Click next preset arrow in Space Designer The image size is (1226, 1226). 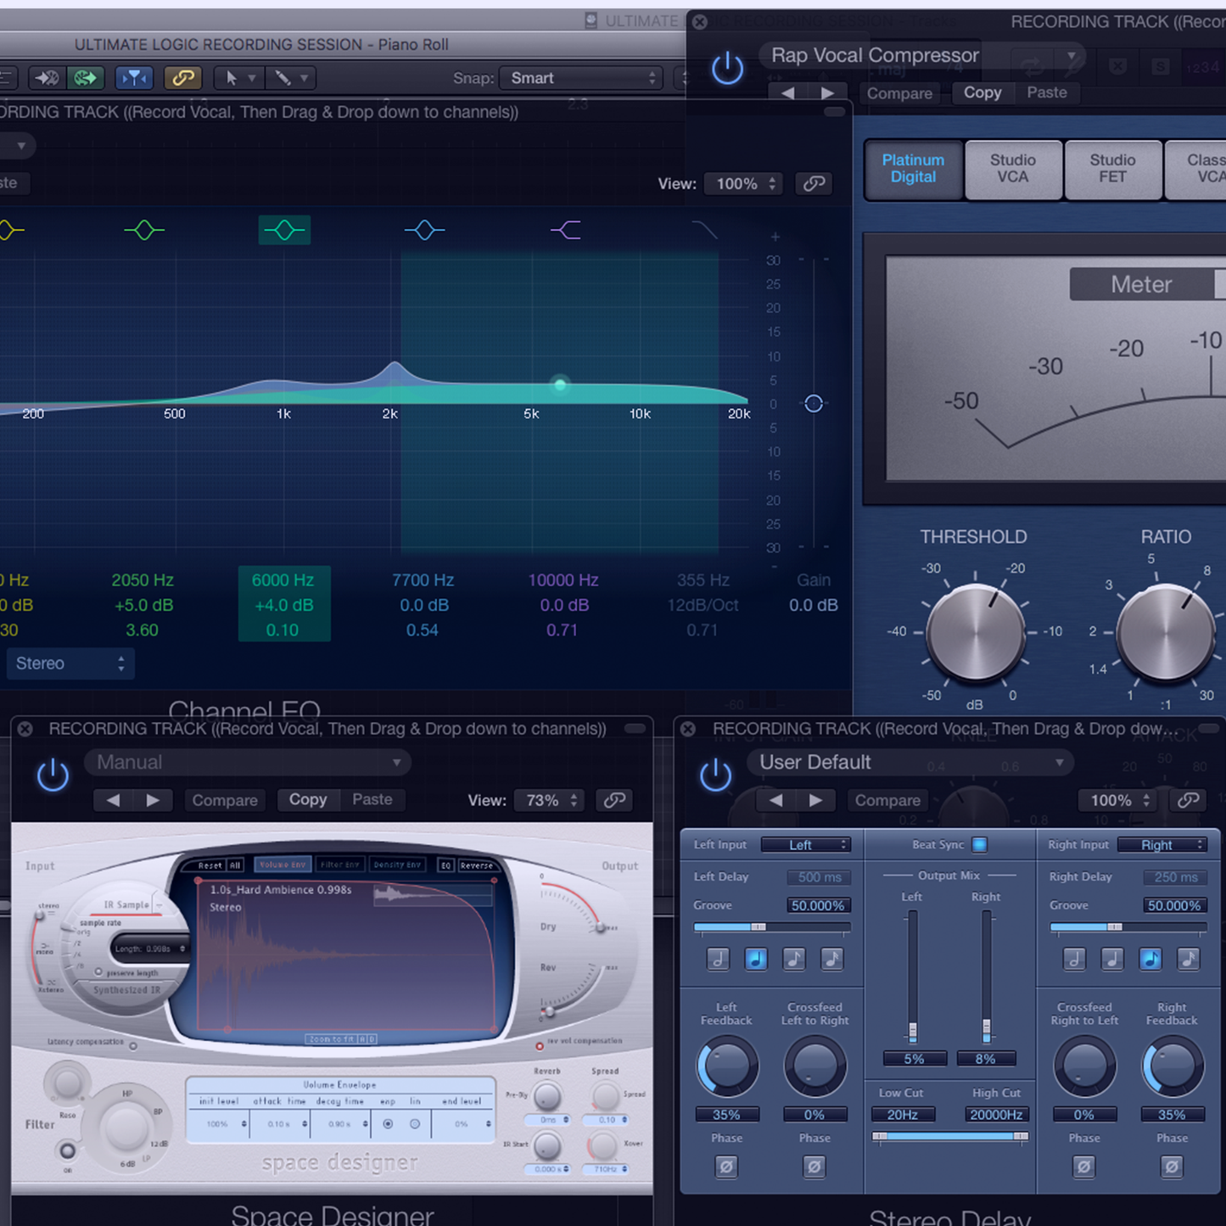(x=153, y=800)
